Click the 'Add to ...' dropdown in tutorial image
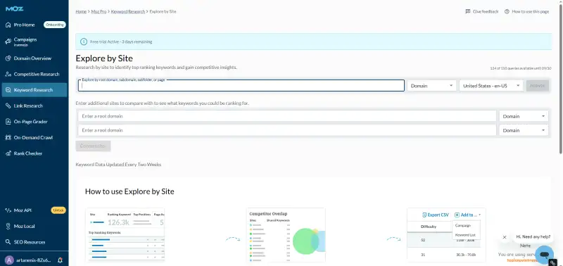The height and width of the screenshot is (266, 563). coord(468,215)
